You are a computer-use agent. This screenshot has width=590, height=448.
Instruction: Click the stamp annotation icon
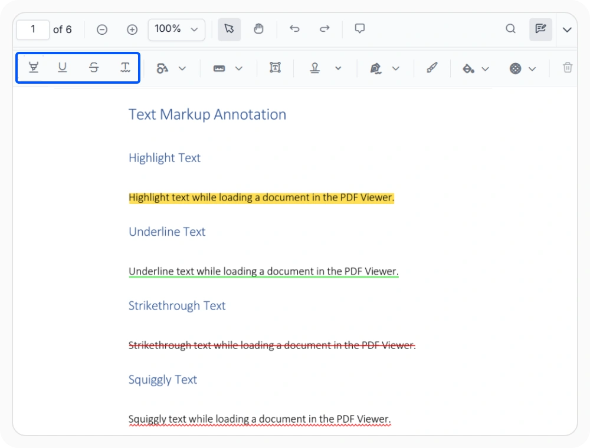315,68
